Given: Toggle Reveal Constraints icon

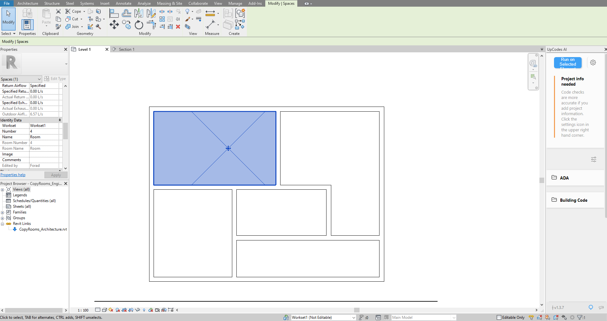Looking at the screenshot, I should [171, 310].
